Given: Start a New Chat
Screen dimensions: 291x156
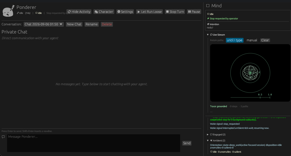Looking at the screenshot, I should click(74, 24).
